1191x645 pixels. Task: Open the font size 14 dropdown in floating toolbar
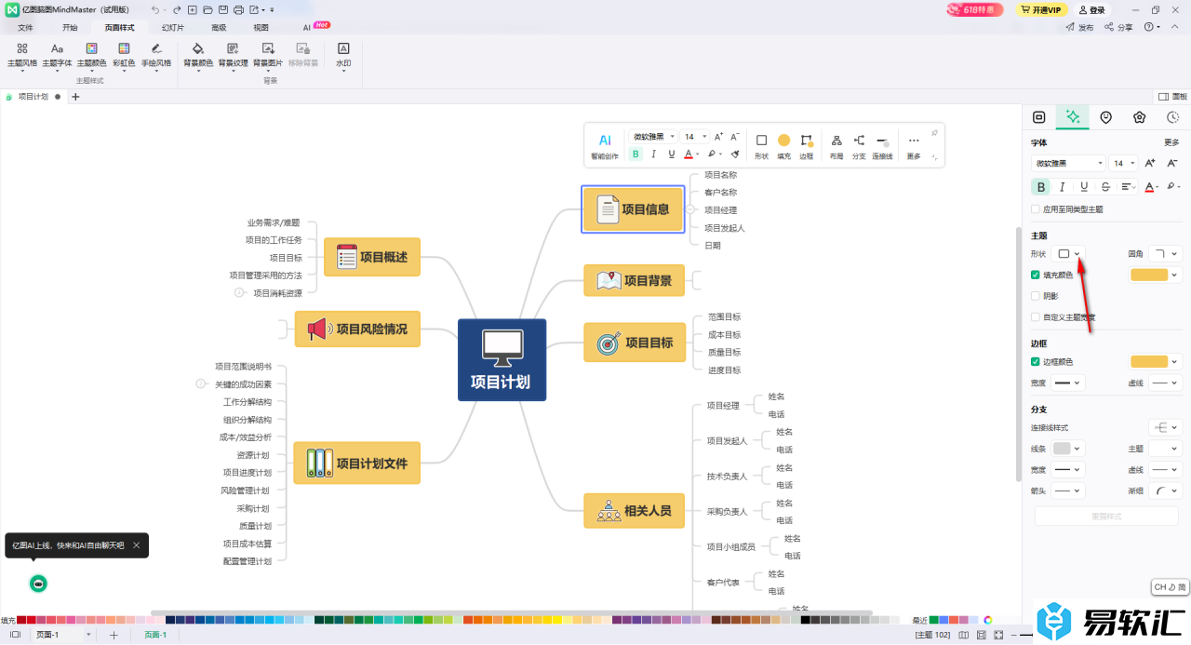pos(694,137)
